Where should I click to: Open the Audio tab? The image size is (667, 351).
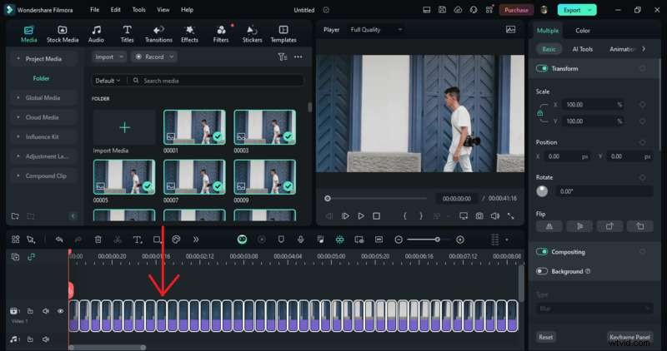tap(96, 34)
